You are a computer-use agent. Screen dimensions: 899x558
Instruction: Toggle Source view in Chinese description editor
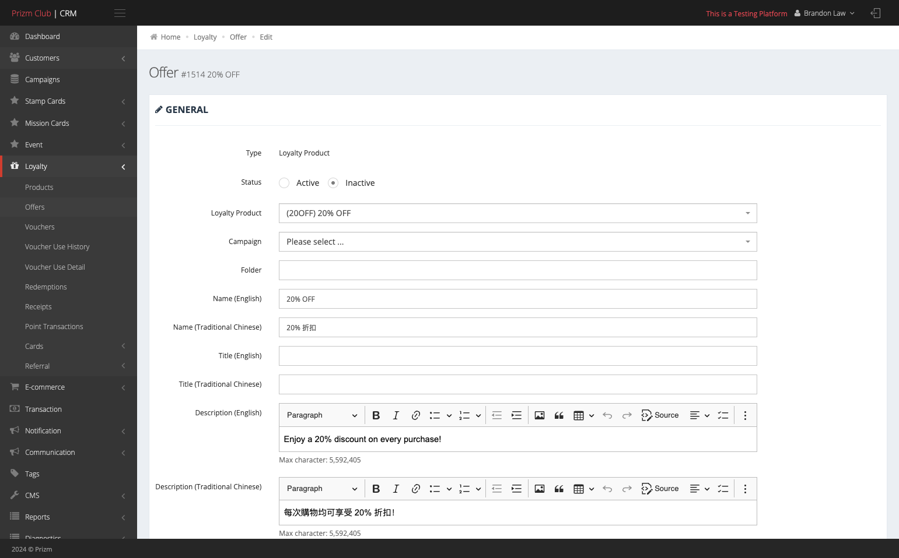[660, 489]
